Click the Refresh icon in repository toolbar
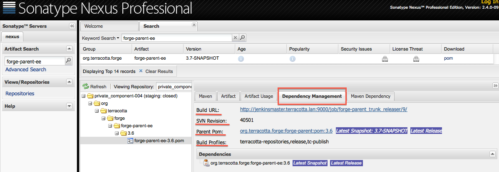Screen dimensions: 499x172 [x=86, y=87]
